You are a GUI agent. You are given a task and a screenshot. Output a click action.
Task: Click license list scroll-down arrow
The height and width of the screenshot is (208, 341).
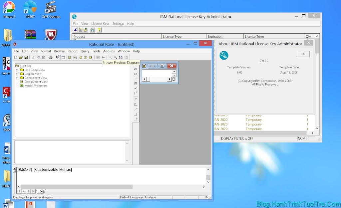[x=317, y=128]
